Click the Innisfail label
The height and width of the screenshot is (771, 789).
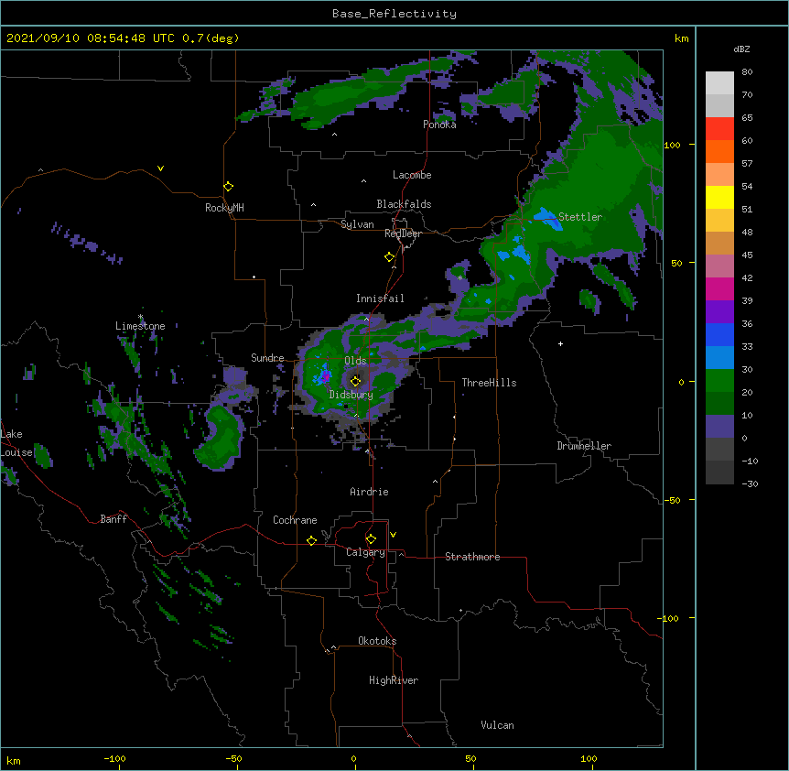pyautogui.click(x=380, y=299)
